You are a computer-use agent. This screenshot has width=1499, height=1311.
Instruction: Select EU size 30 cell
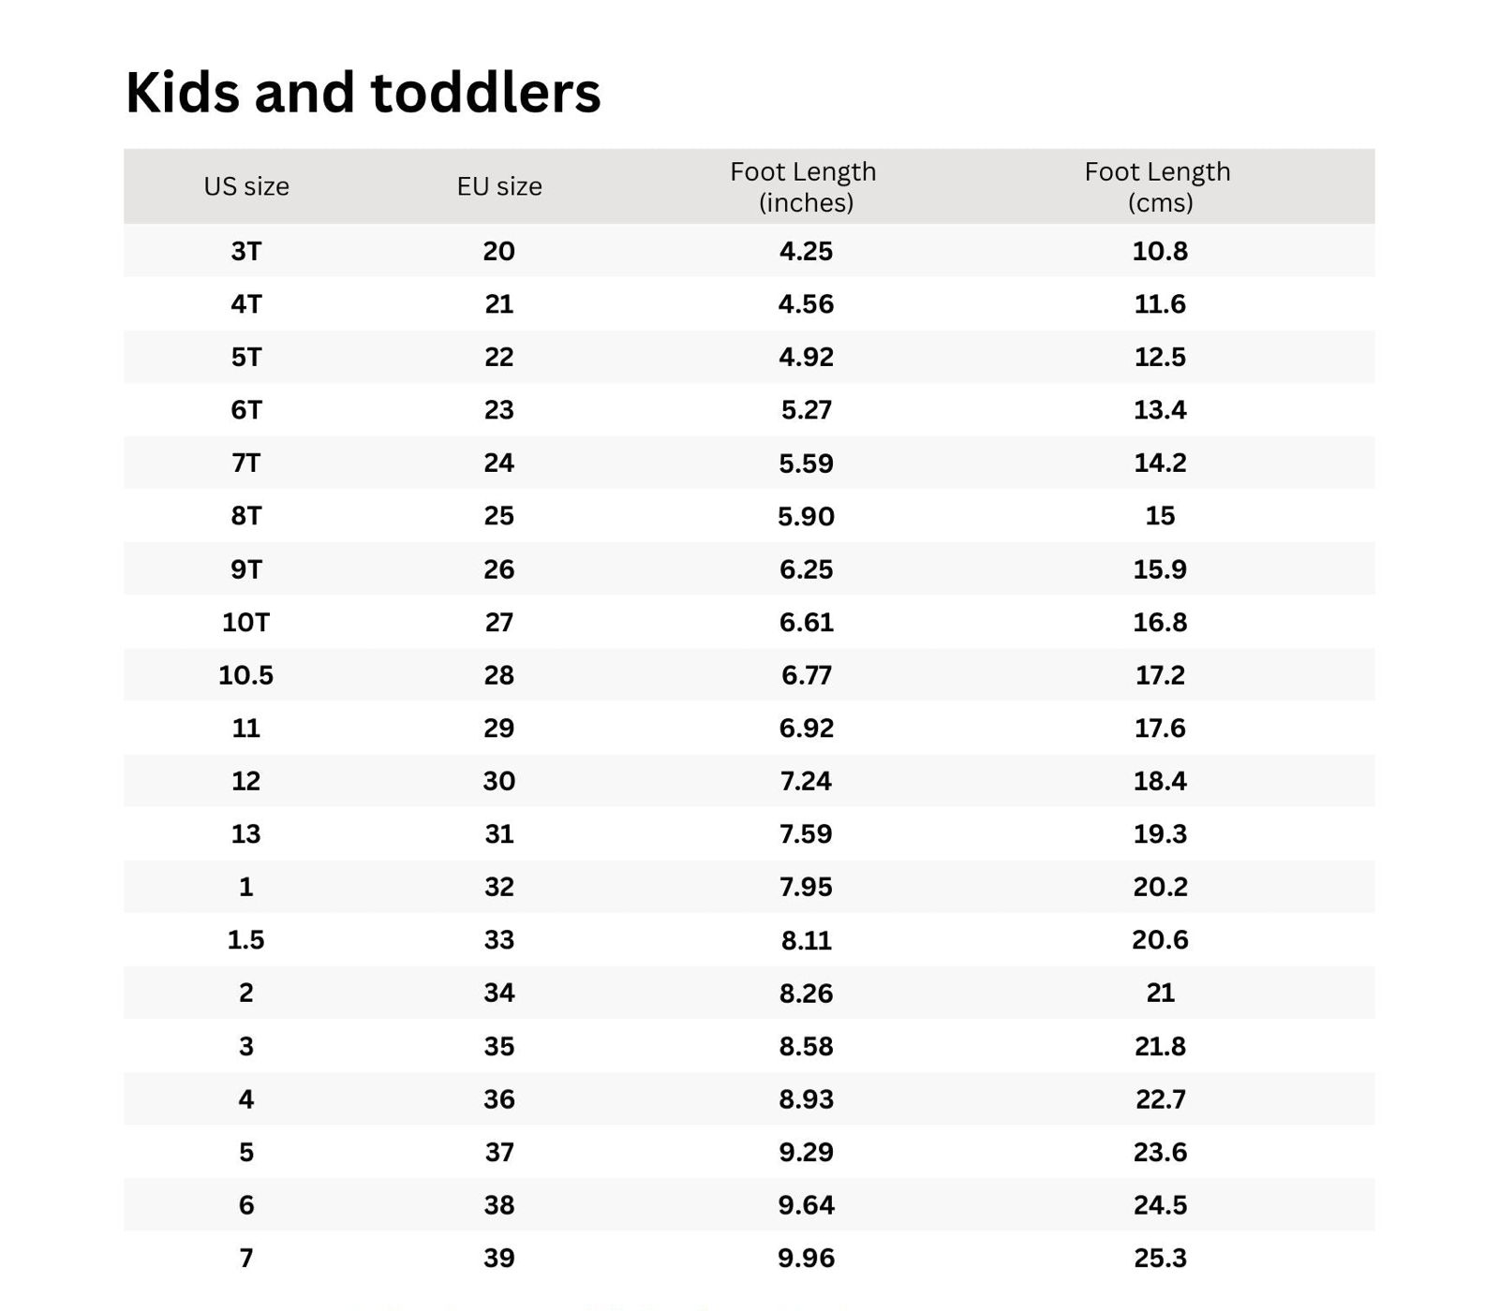tap(499, 781)
